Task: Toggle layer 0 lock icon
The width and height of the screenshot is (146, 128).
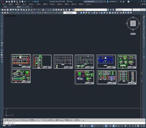Action: tap(81, 10)
